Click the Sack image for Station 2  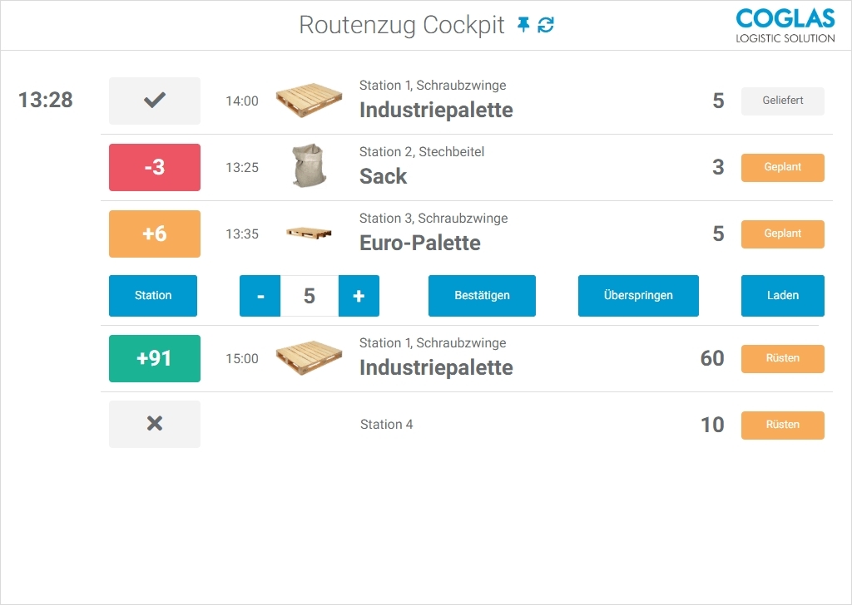309,166
